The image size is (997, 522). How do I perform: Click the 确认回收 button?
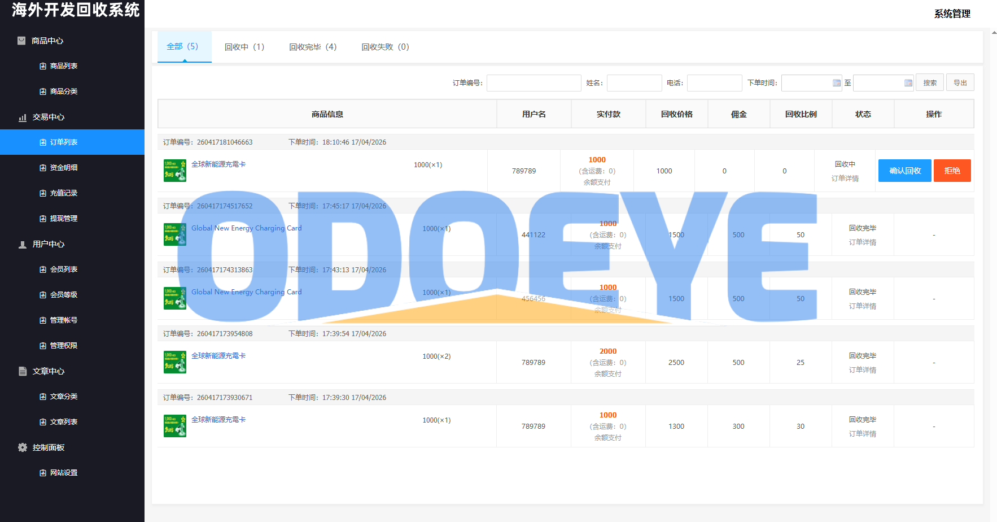pos(905,171)
